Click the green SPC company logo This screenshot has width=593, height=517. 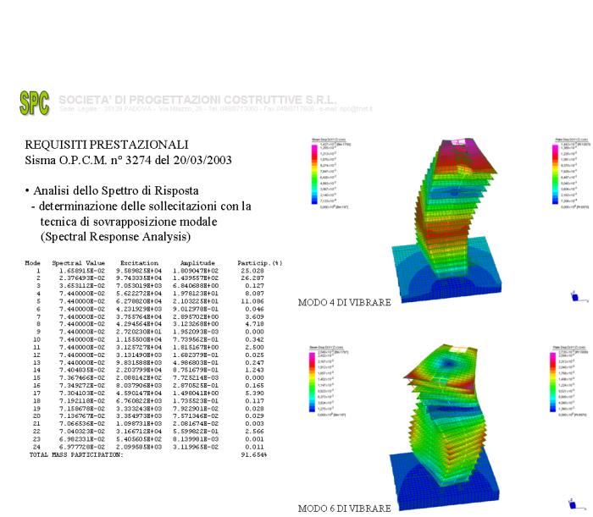34,102
